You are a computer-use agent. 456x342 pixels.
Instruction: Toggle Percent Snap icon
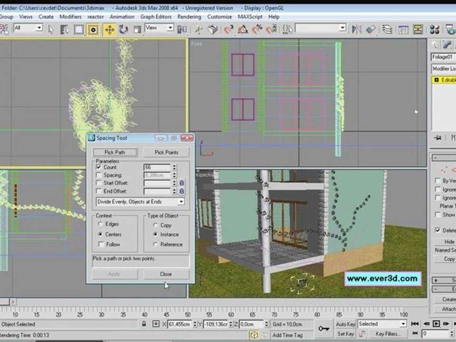257,29
